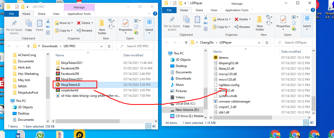Go up one level in UID PRO window

coord(28,46)
